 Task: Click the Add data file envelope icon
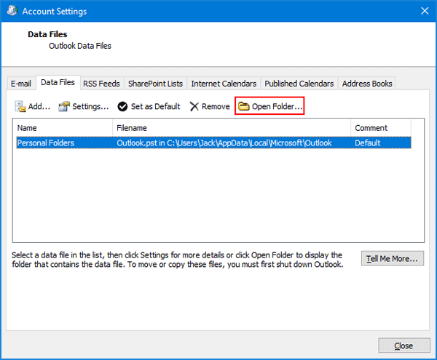tap(20, 106)
